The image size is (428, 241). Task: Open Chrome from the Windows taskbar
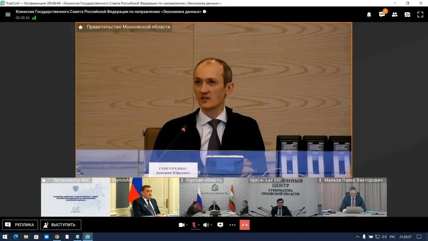point(57,237)
